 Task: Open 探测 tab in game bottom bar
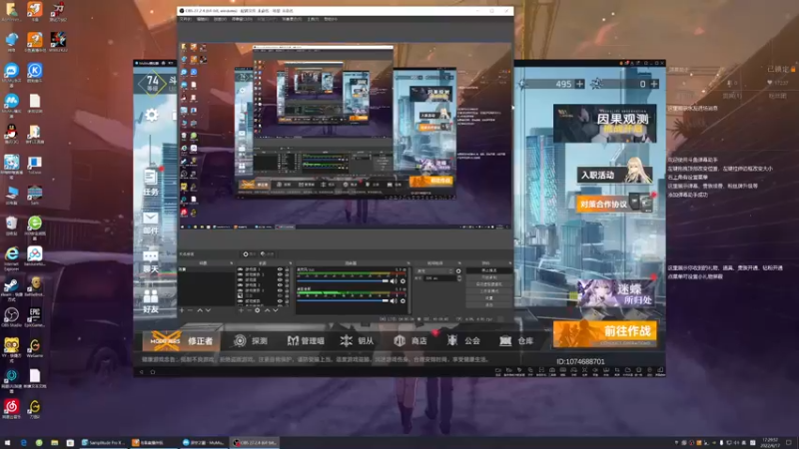click(x=251, y=340)
